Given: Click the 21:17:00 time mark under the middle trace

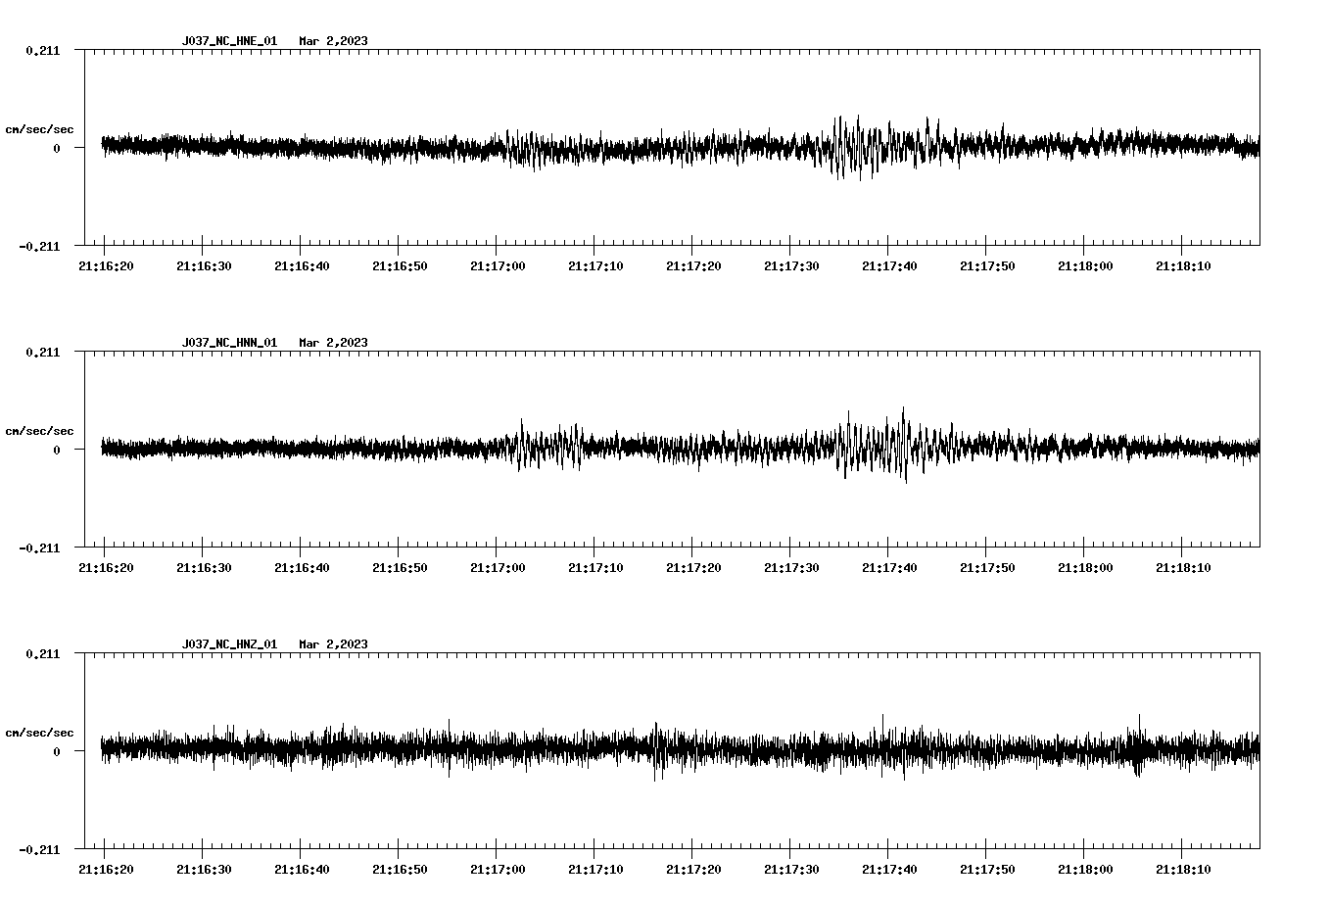Looking at the screenshot, I should click(x=499, y=566).
